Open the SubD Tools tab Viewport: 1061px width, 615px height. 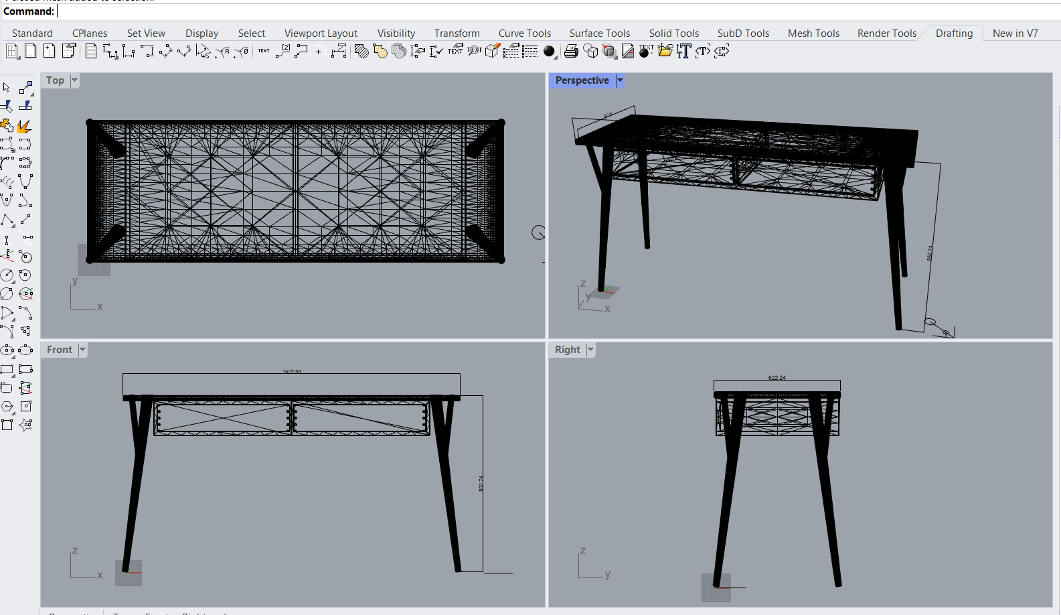point(743,33)
